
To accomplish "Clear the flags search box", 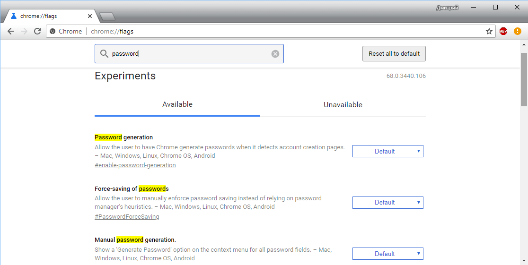I will pyautogui.click(x=275, y=54).
